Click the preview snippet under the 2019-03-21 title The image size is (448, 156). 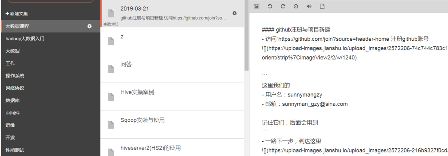(x=173, y=18)
